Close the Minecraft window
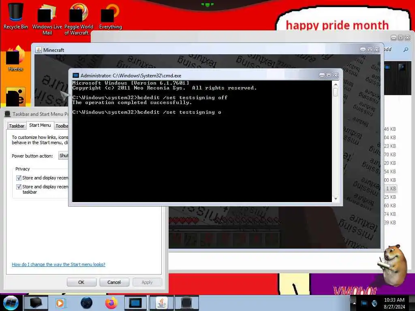415x311 pixels. tap(376, 50)
